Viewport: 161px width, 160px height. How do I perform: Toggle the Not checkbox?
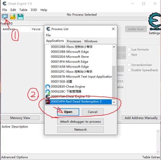[129, 55]
